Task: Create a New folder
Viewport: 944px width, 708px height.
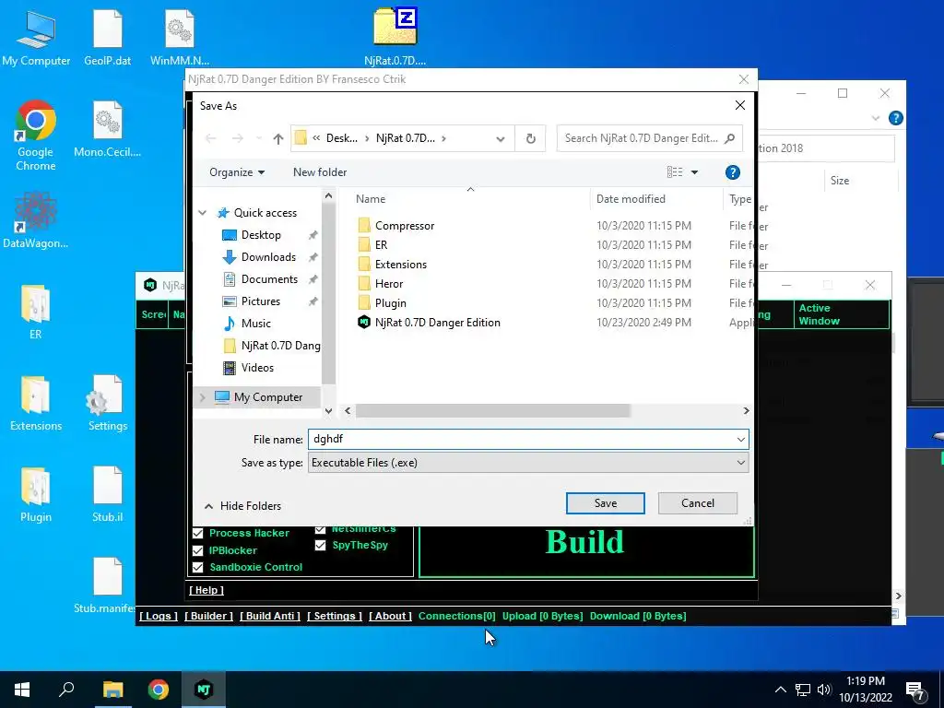Action: click(x=320, y=172)
